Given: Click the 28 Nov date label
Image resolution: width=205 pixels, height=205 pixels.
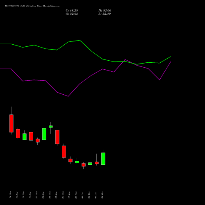Looking at the screenshot, I should point(76,195).
